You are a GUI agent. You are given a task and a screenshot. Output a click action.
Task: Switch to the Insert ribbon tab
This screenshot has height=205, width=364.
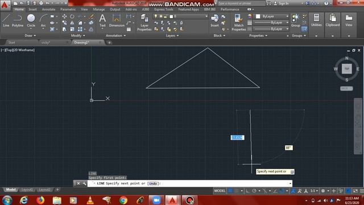(x=32, y=9)
